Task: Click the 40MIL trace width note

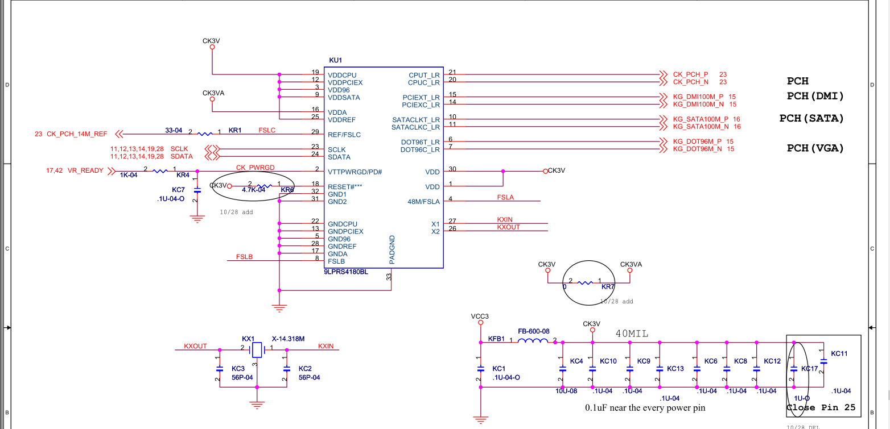Action: tap(632, 333)
